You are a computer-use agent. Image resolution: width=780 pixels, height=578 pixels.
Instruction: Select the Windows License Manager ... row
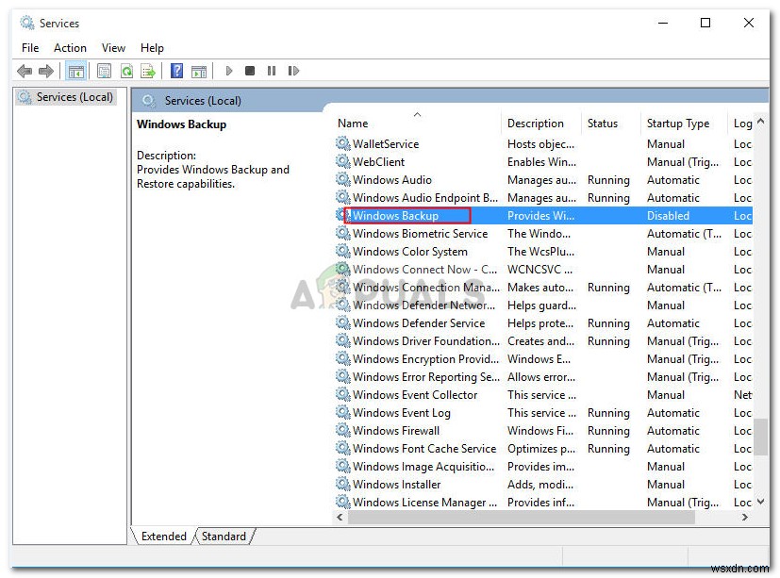(x=543, y=502)
